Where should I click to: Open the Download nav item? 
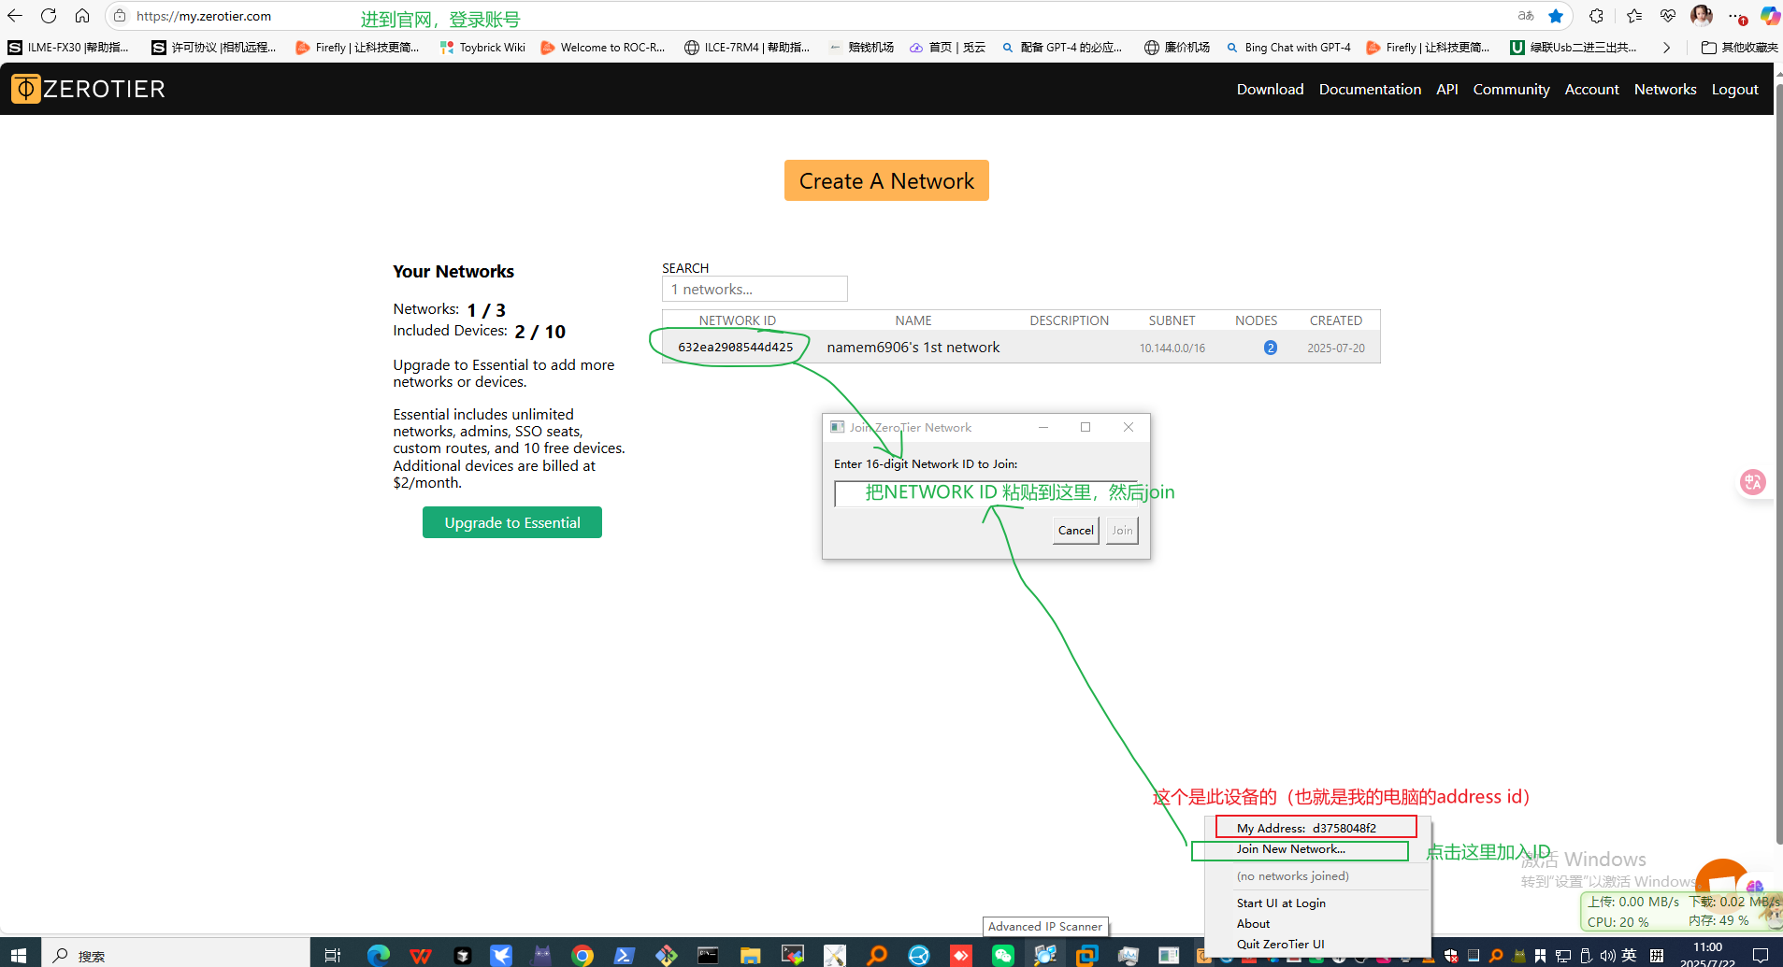1270,90
